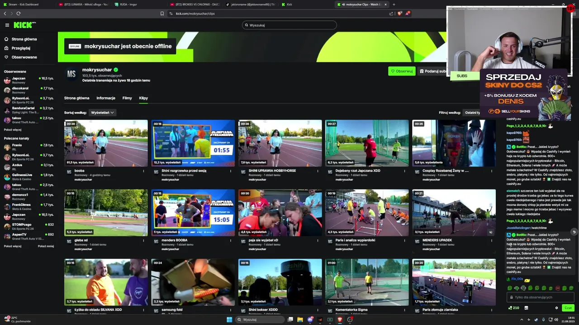
Task: Reload the page in the browser
Action: point(18,14)
